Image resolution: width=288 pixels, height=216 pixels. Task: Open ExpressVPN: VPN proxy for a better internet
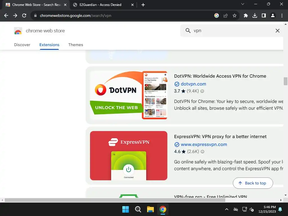pos(220,136)
